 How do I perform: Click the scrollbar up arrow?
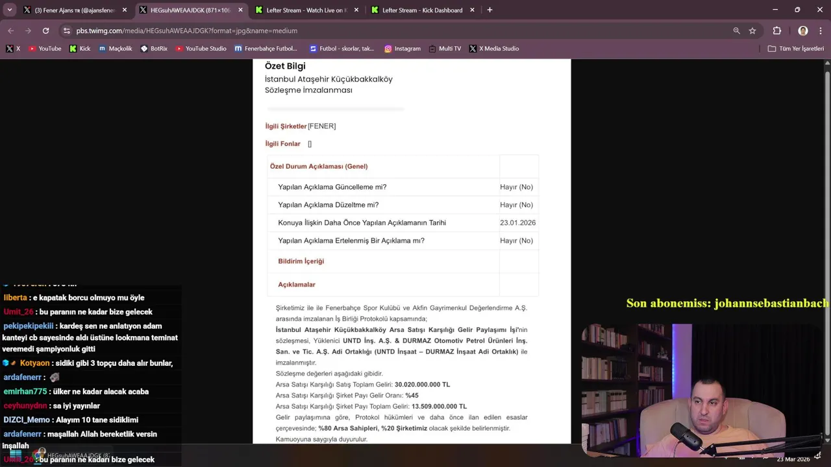point(826,62)
